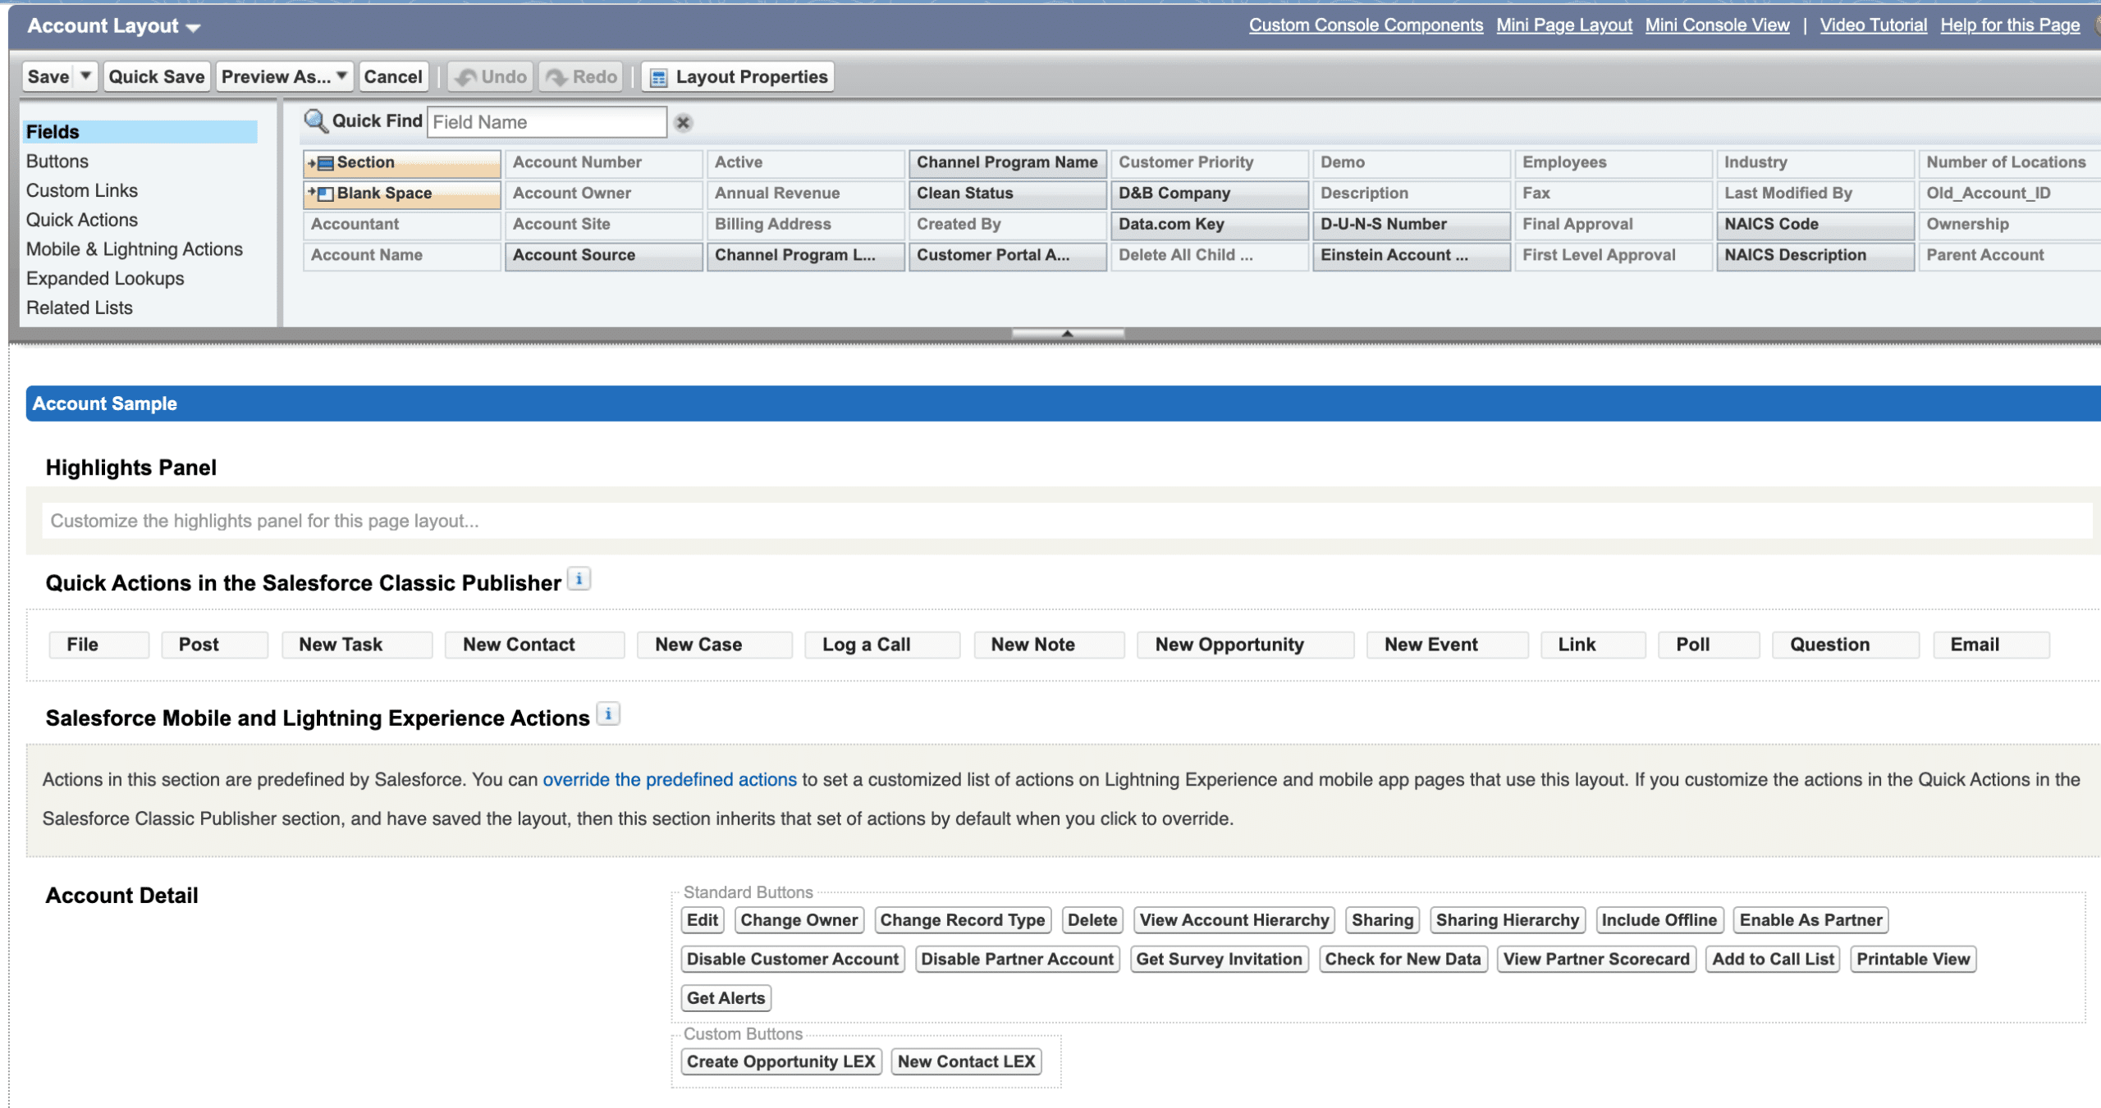2101x1108 pixels.
Task: Open the override the predefined actions link
Action: point(670,779)
